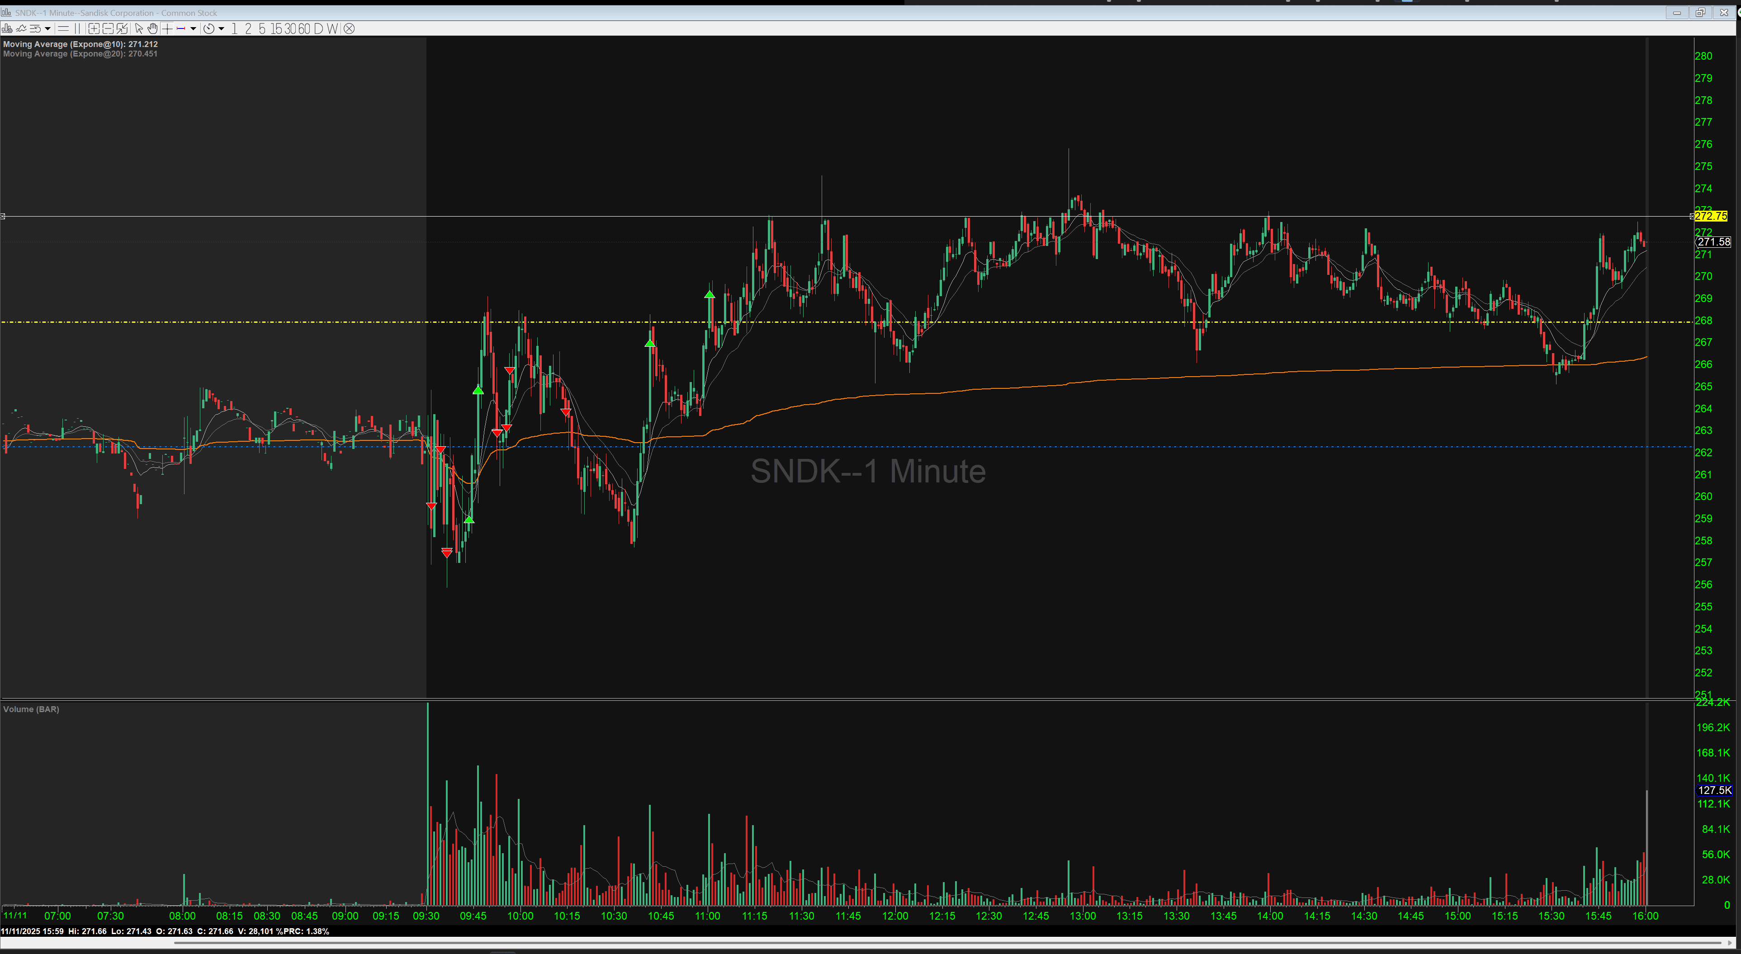Switch chart to 5-minute interval
The width and height of the screenshot is (1741, 954).
click(261, 28)
